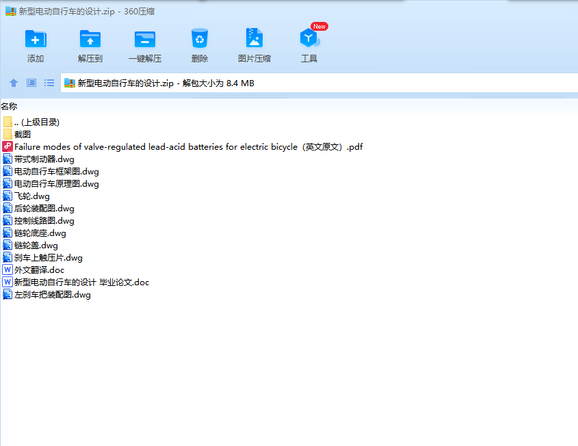Select 外文翻译.doc file

coord(34,270)
